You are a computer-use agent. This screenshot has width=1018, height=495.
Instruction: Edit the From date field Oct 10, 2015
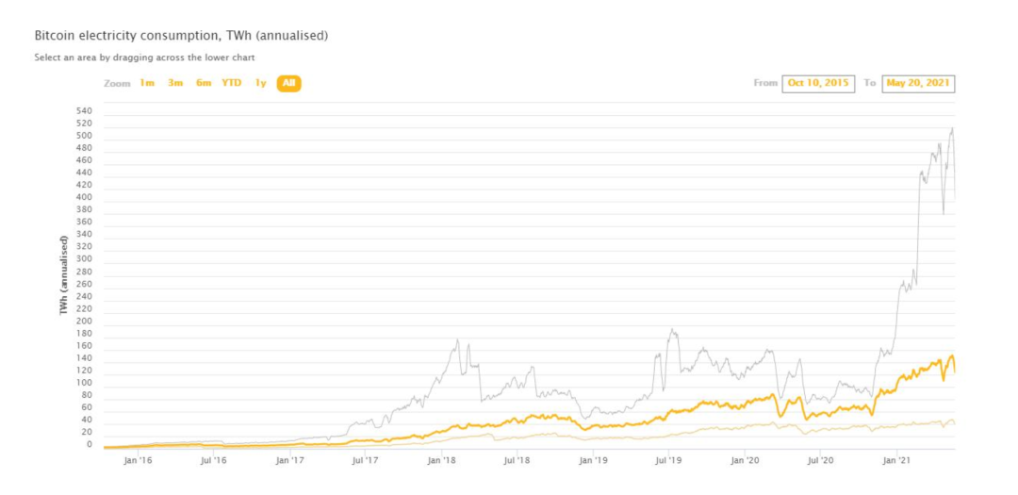coord(818,84)
